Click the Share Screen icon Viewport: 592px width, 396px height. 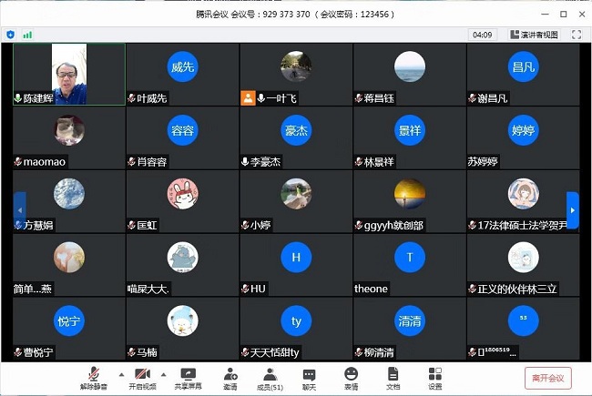pos(189,378)
